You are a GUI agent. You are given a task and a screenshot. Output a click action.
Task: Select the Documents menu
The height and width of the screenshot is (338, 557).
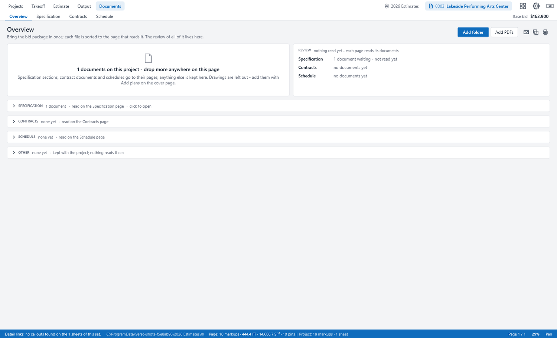click(110, 6)
